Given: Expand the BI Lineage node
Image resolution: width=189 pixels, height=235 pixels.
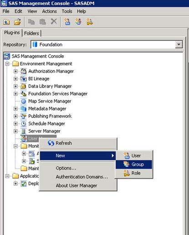Looking at the screenshot, I should [15, 79].
